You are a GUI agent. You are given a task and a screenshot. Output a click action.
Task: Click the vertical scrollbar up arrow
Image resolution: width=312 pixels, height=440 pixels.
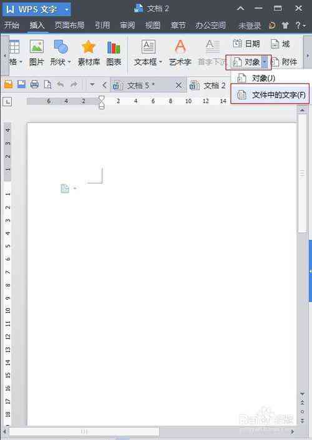[x=302, y=110]
